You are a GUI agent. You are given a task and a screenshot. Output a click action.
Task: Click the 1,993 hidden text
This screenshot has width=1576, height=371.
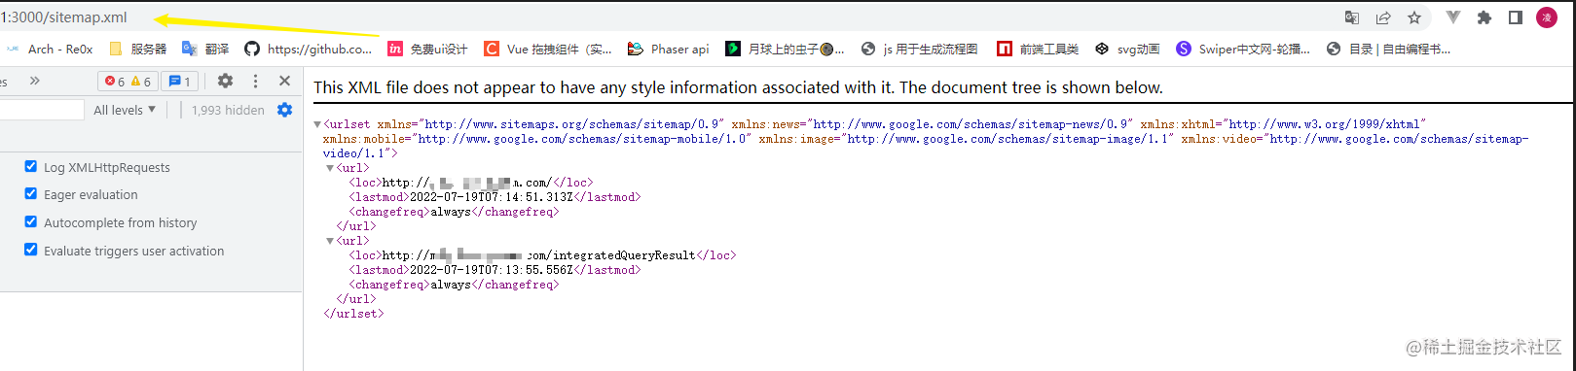click(x=228, y=110)
